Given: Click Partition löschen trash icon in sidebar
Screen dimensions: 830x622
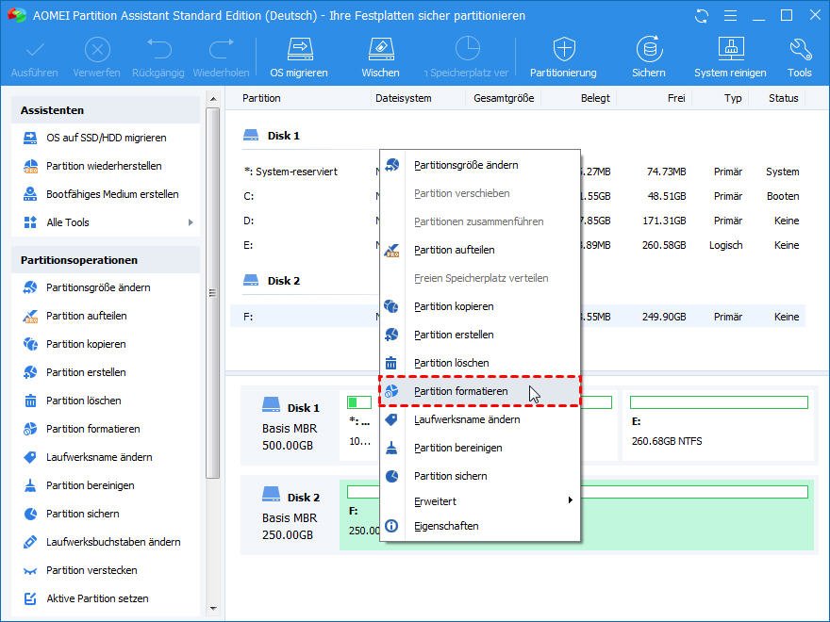Looking at the screenshot, I should (29, 401).
